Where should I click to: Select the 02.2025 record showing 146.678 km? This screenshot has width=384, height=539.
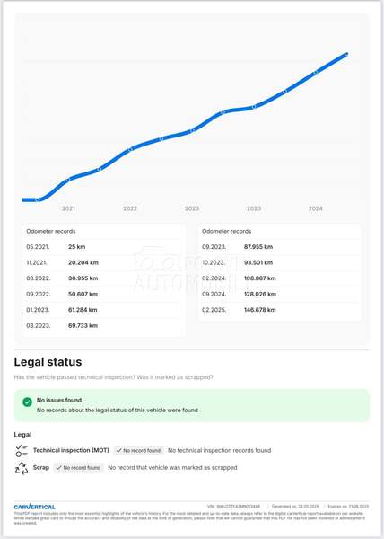coord(280,310)
